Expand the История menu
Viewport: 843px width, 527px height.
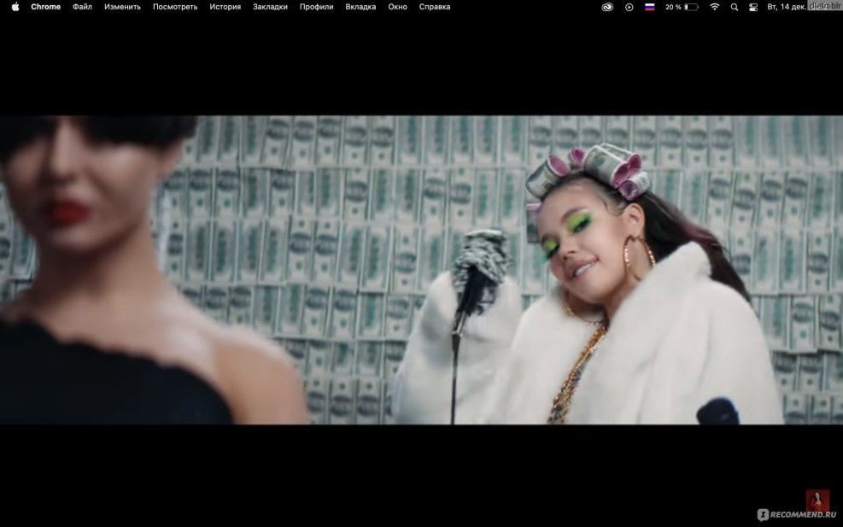(x=225, y=7)
